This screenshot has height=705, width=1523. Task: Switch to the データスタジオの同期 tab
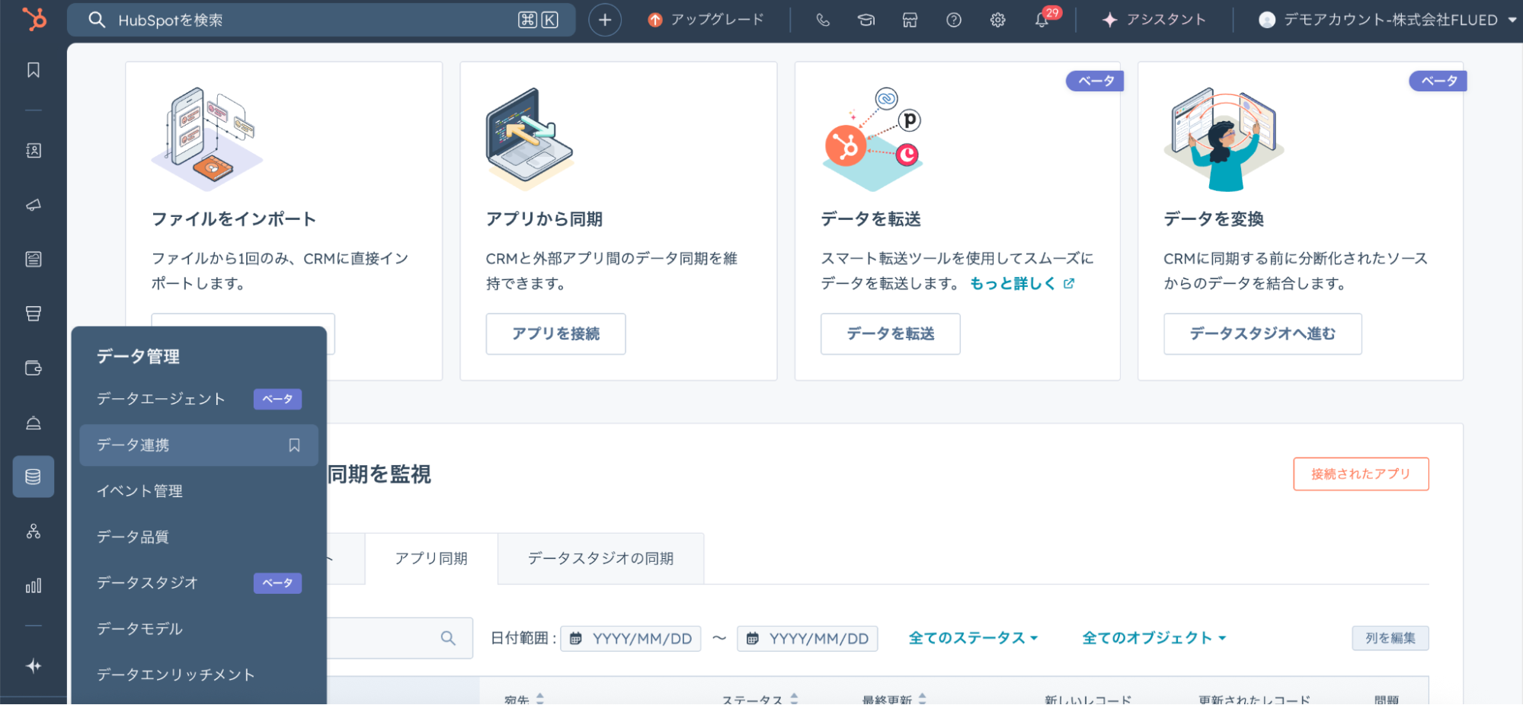coord(600,559)
